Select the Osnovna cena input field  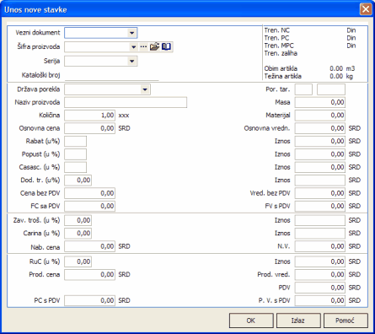pyautogui.click(x=89, y=128)
